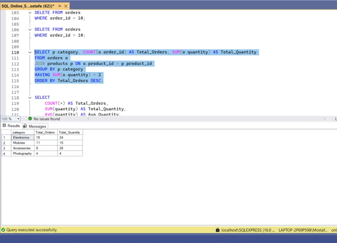Collapse the SELECT block starting at line 118

[x=30, y=97]
